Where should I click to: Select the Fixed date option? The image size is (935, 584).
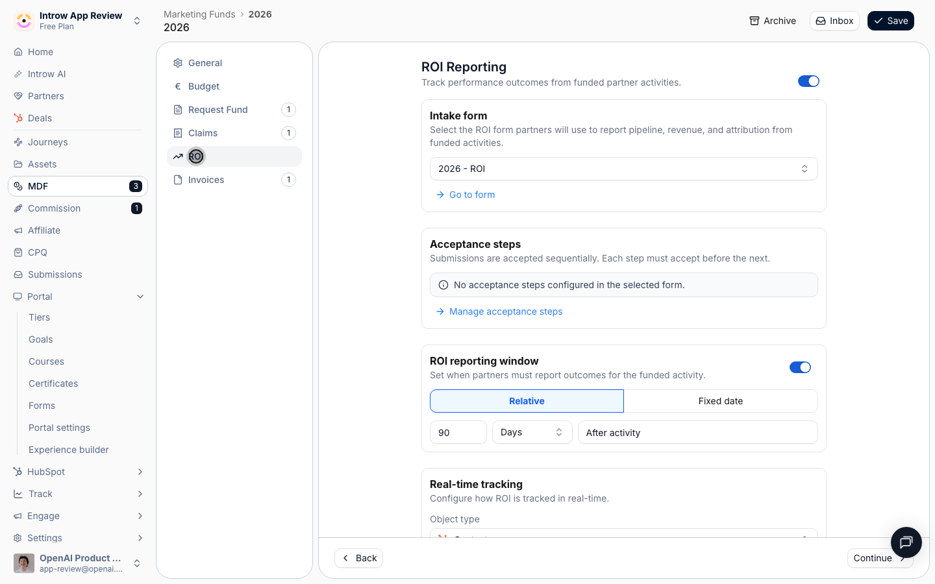[721, 401]
